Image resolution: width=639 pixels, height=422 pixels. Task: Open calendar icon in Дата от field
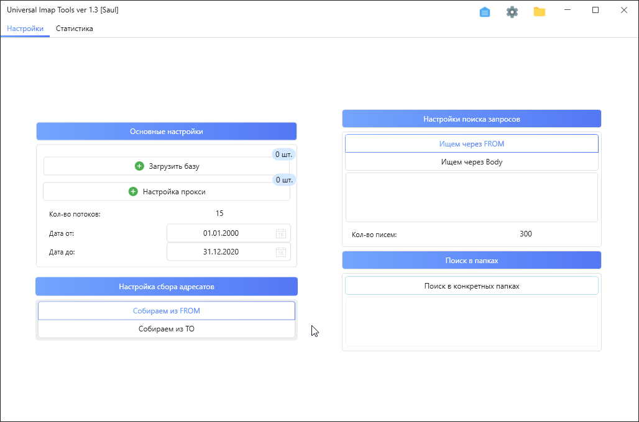pos(281,233)
